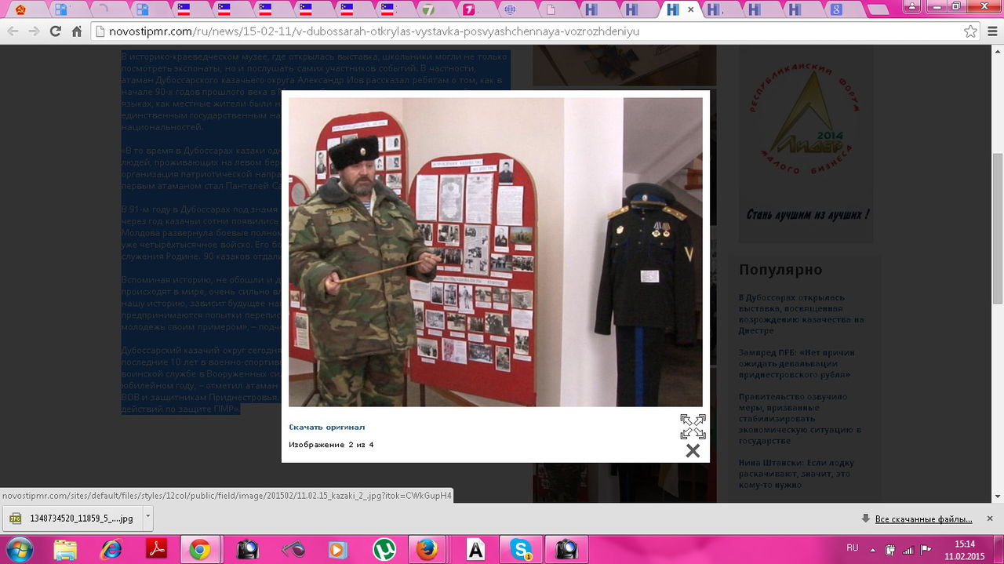Open 'Правительство озвучило меры' article
The height and width of the screenshot is (564, 1004).
800,418
